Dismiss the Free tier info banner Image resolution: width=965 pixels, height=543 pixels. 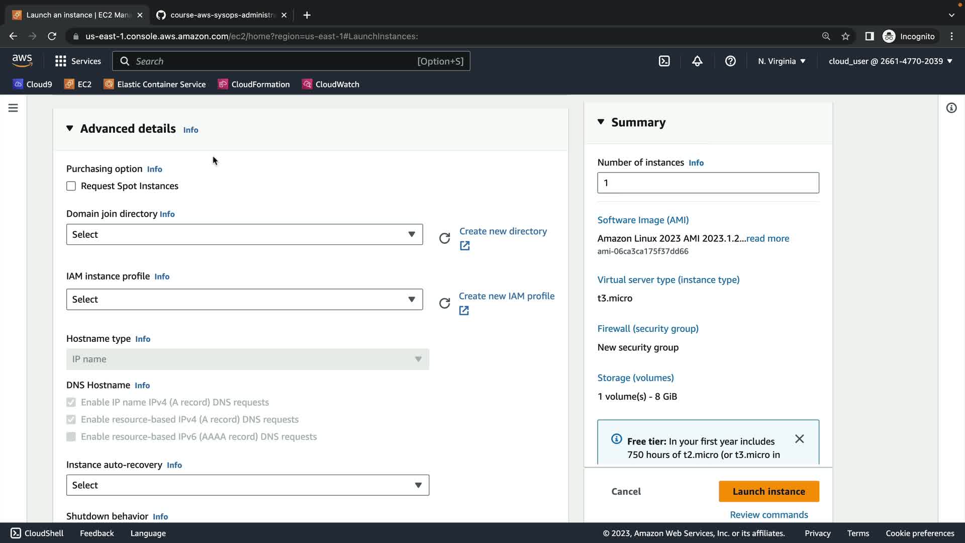[799, 439]
